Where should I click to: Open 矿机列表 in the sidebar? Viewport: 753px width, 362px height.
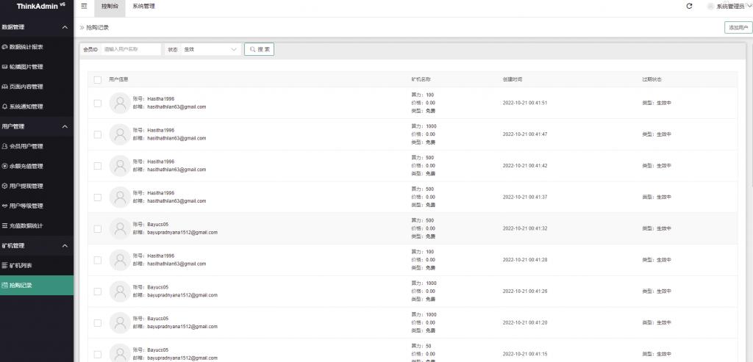(21, 265)
